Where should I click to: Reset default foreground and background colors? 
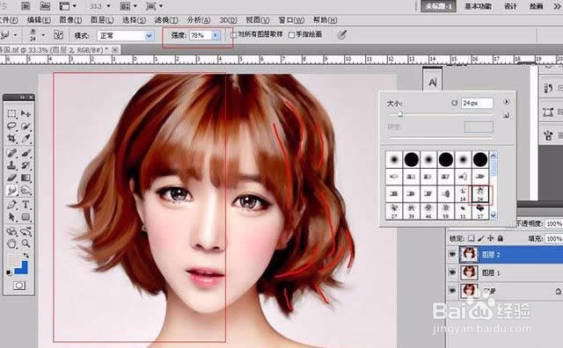pos(9,272)
